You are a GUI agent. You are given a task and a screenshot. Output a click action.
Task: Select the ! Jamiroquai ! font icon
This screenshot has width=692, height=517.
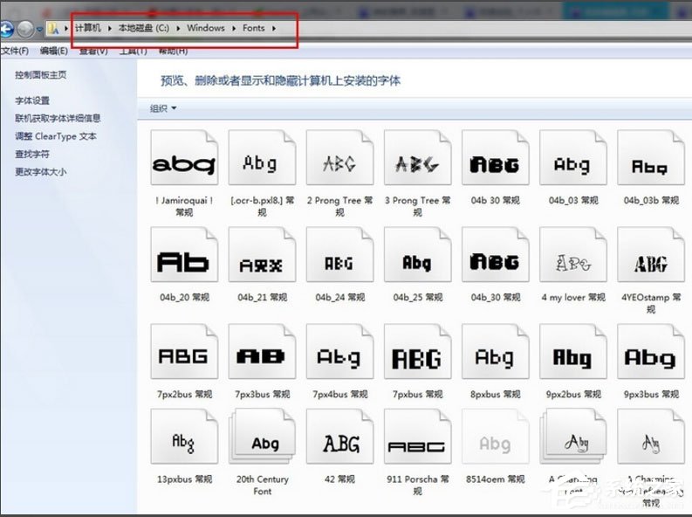[184, 157]
